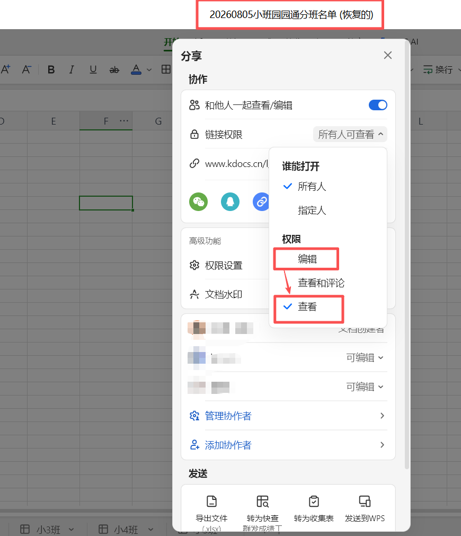The height and width of the screenshot is (536, 461).
Task: Click 发送到WPS device icon
Action: click(x=365, y=502)
